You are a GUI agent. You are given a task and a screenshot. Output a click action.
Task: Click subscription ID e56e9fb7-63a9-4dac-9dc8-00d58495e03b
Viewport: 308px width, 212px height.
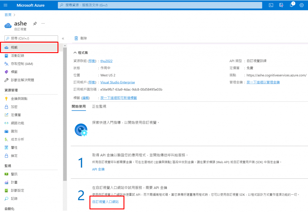click(x=131, y=89)
